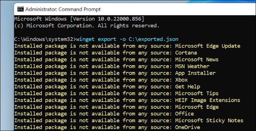Image resolution: width=256 pixels, height=131 pixels.
Task: Click the Administrator: Command Prompt window title
Action: click(x=63, y=9)
